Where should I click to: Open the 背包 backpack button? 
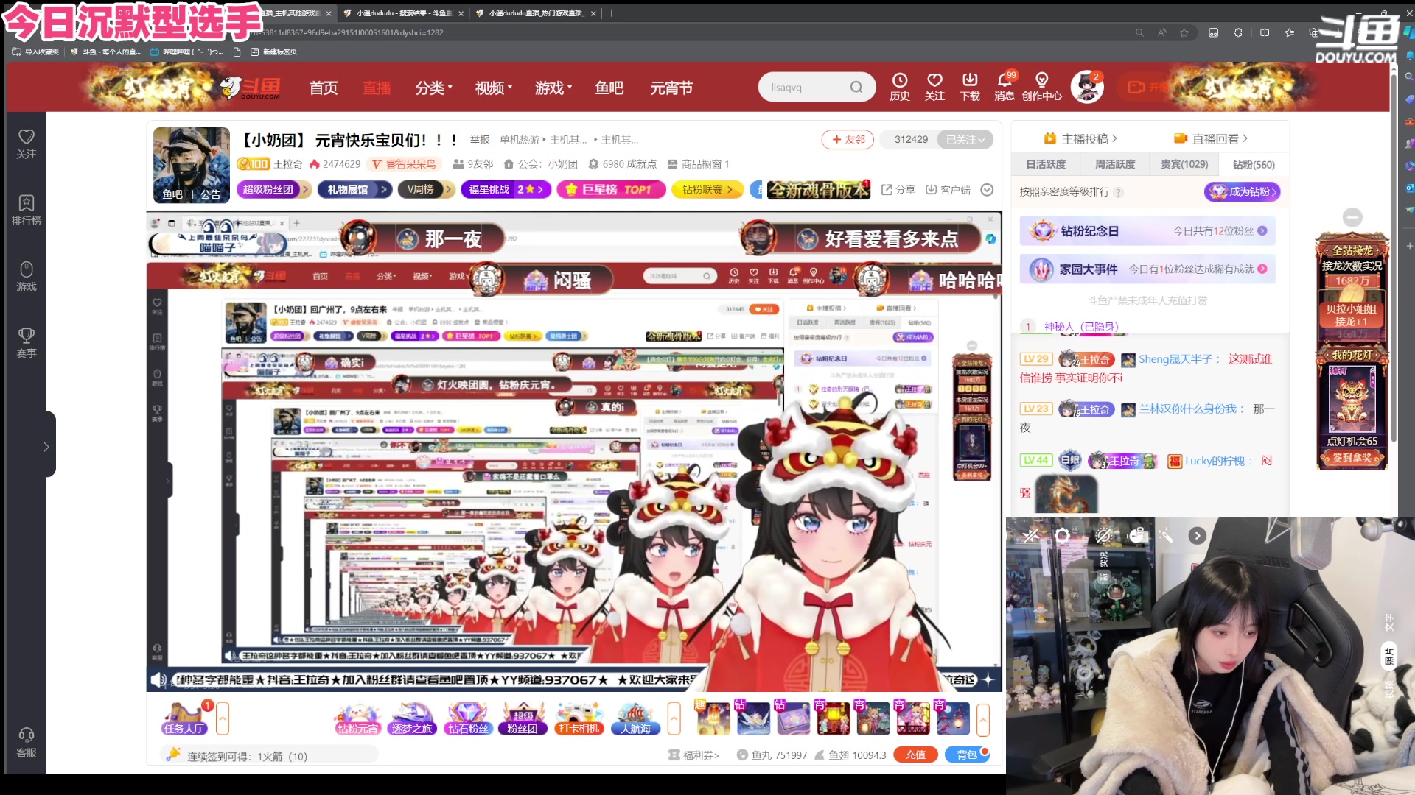967,755
